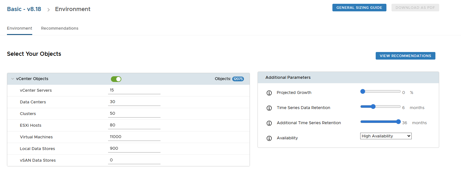
Task: Collapse the vCenter Objects section chevron
Action: coord(13,79)
